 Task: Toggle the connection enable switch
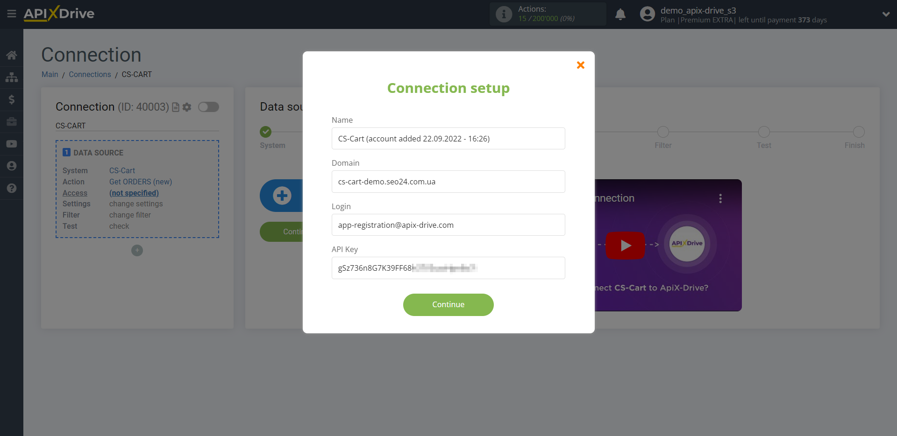pos(208,107)
